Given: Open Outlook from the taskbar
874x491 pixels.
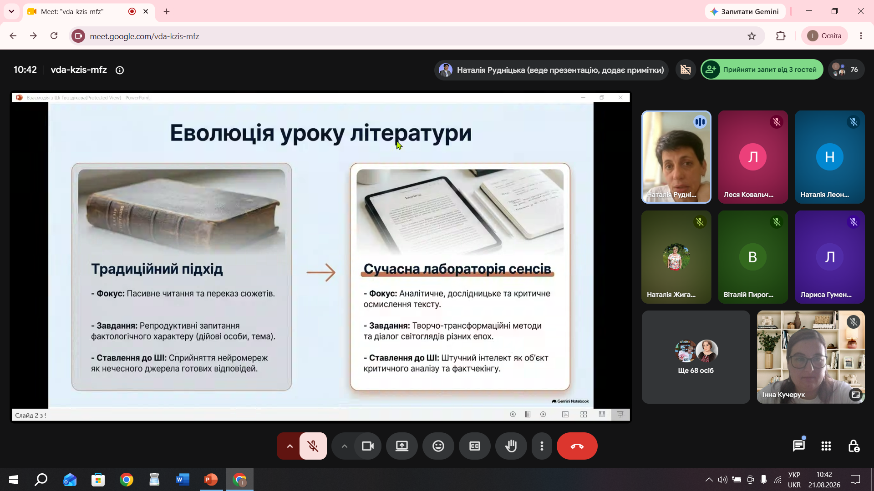Looking at the screenshot, I should click(x=70, y=480).
